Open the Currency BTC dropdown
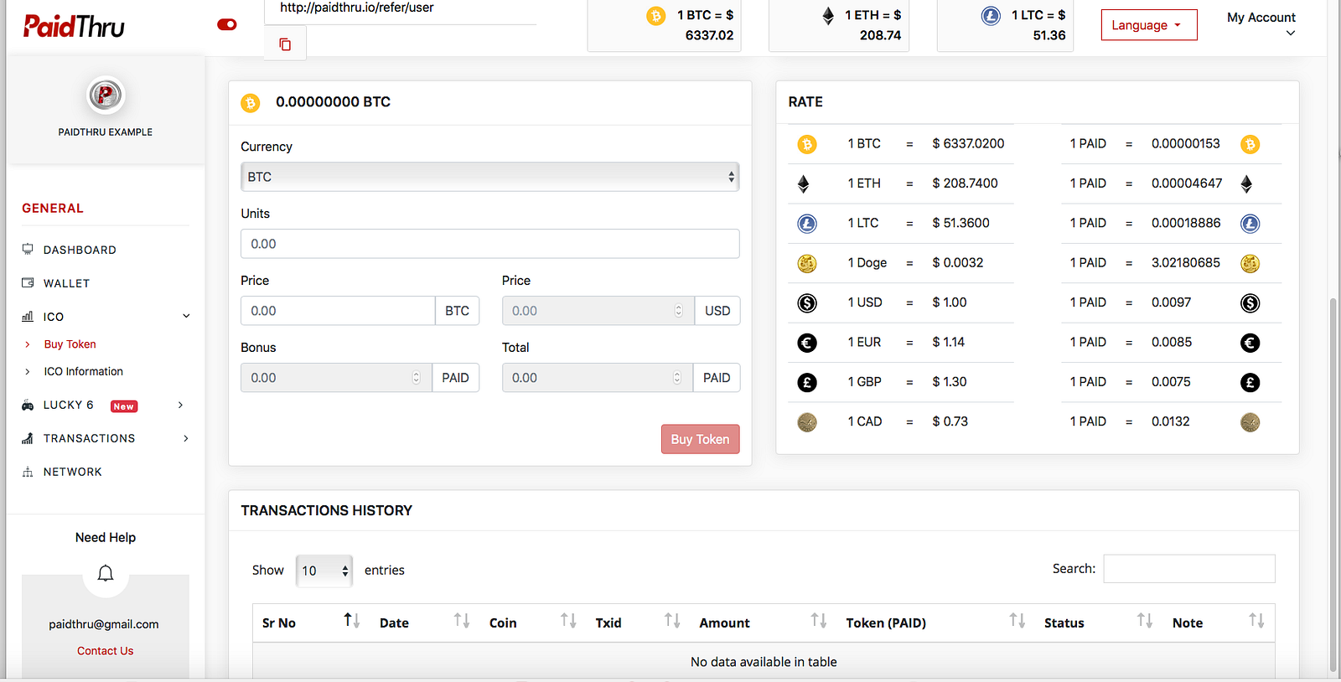1341x682 pixels. pos(490,177)
